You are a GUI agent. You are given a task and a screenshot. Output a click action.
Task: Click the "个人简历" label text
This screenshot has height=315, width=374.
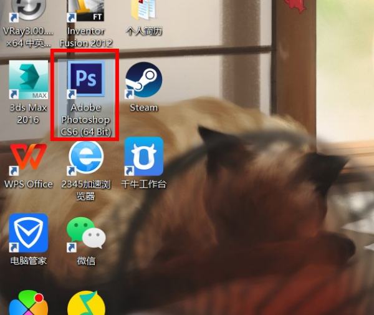pyautogui.click(x=145, y=31)
